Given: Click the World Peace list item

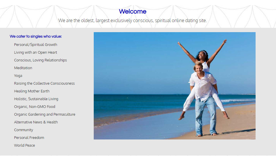Looking at the screenshot, I should point(24,146).
